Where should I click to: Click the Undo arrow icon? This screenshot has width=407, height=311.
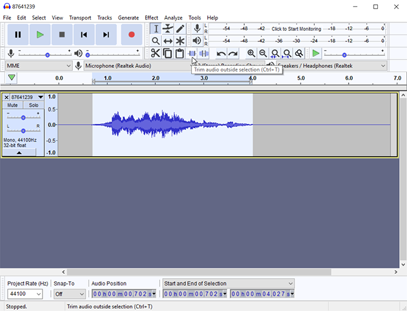point(221,53)
